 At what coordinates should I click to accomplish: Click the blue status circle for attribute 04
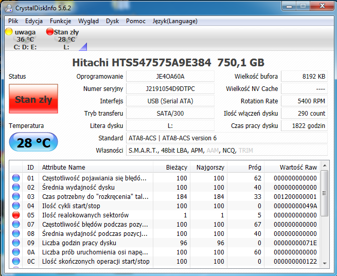point(16,206)
